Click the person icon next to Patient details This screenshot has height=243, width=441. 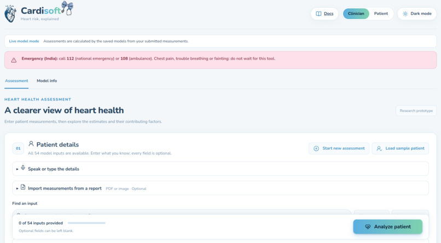coord(31,144)
